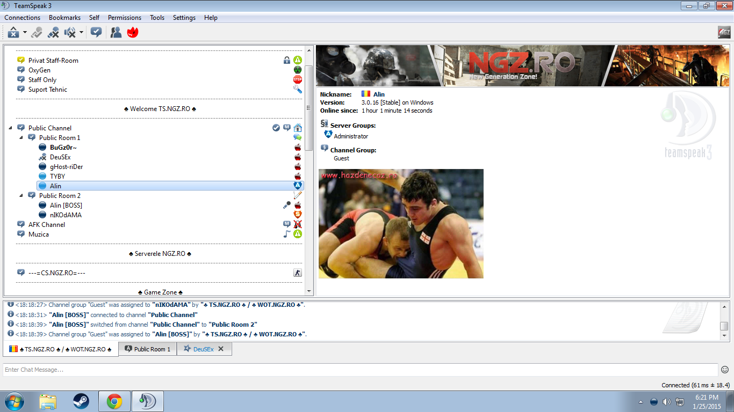Click the NGZ logo icon at top right

point(724,33)
